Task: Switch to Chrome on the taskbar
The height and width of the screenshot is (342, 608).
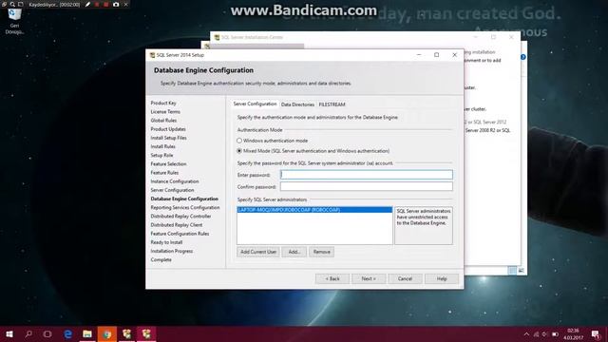Action: click(107, 333)
